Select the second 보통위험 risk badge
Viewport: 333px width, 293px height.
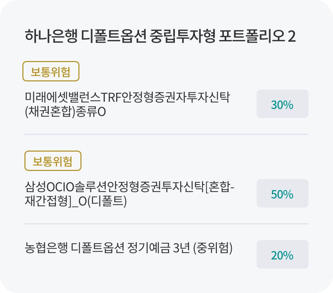pyautogui.click(x=53, y=161)
